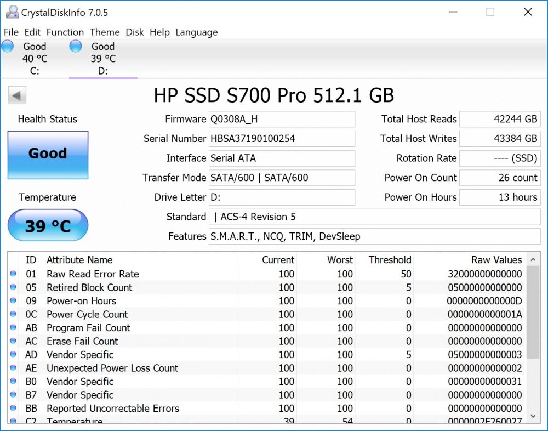Click the CrystalDiskInfo app icon in title bar
Image resolution: width=548 pixels, height=431 pixels.
[12, 12]
